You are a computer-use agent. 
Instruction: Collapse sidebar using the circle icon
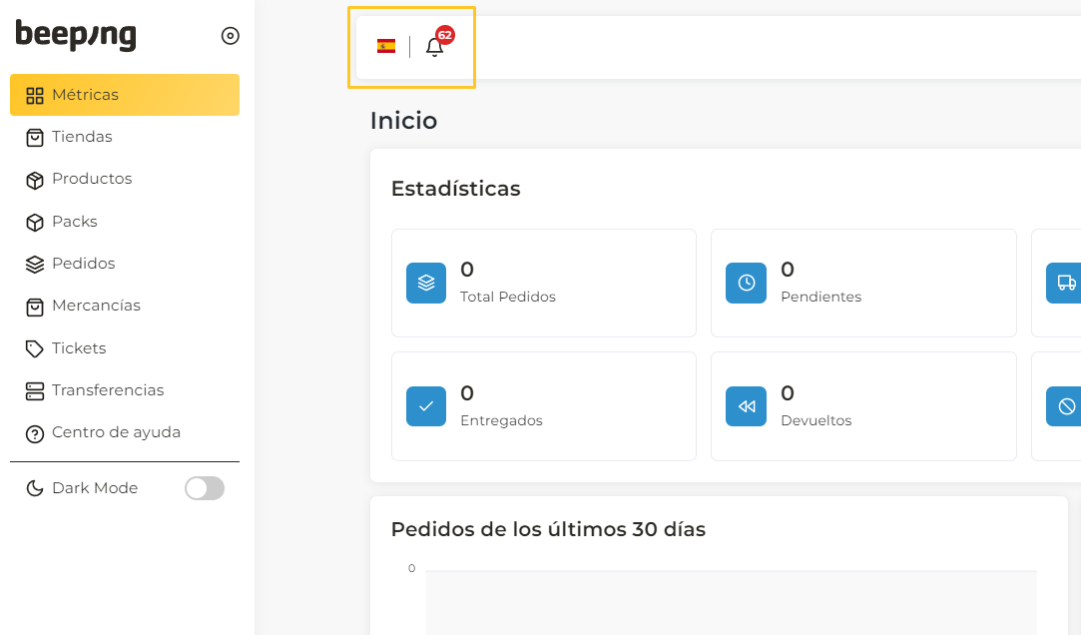tap(230, 36)
